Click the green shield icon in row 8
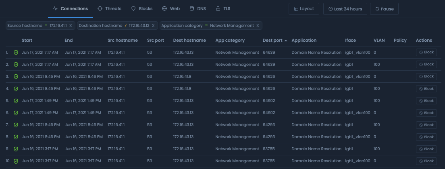The image size is (445, 169). point(16,137)
